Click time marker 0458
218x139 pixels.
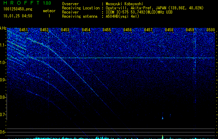[x=169, y=30]
